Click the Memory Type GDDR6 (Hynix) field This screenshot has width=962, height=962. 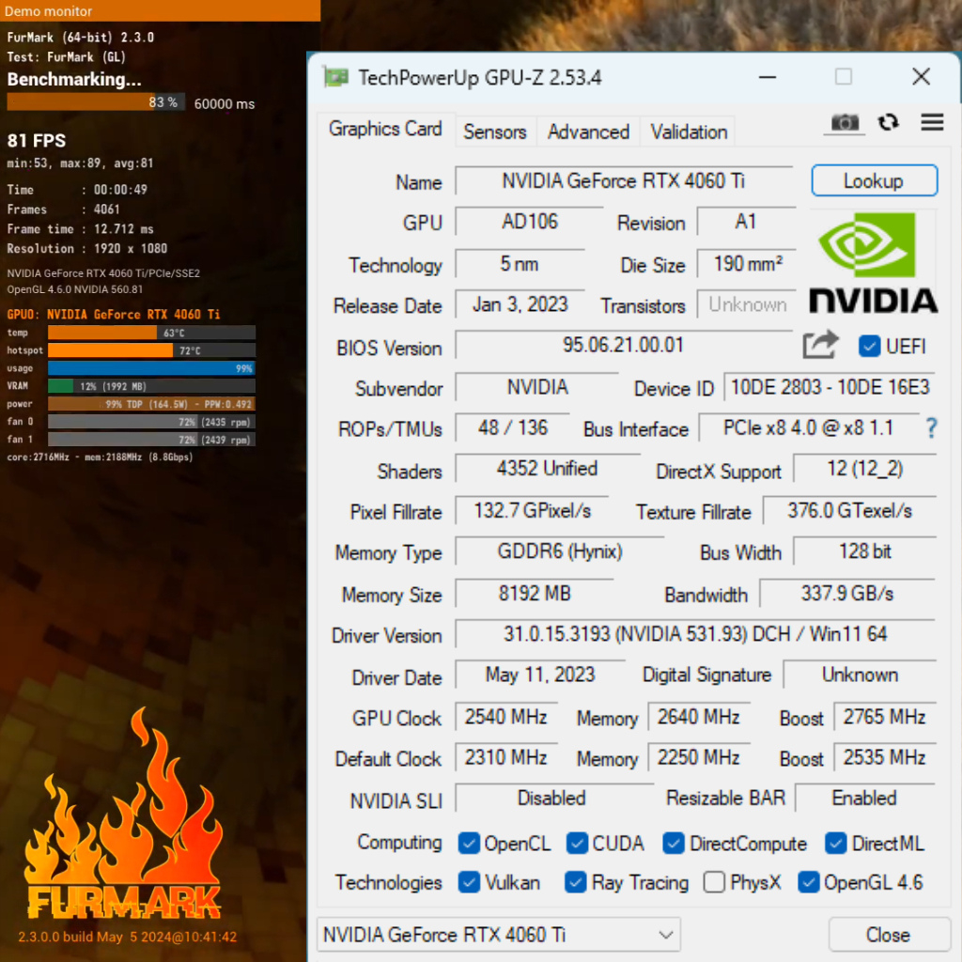point(560,551)
